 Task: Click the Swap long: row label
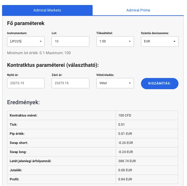tap(18, 152)
